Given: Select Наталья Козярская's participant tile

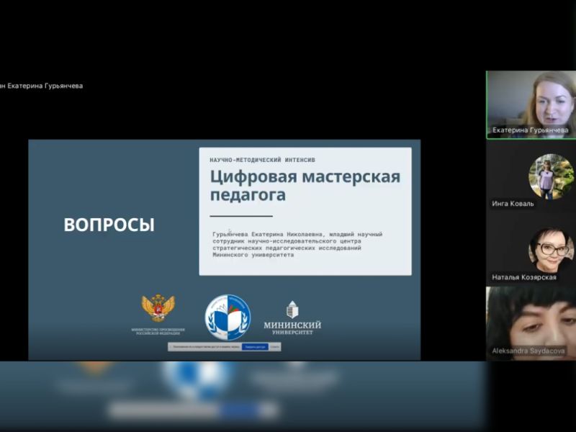Looking at the screenshot, I should tap(531, 251).
